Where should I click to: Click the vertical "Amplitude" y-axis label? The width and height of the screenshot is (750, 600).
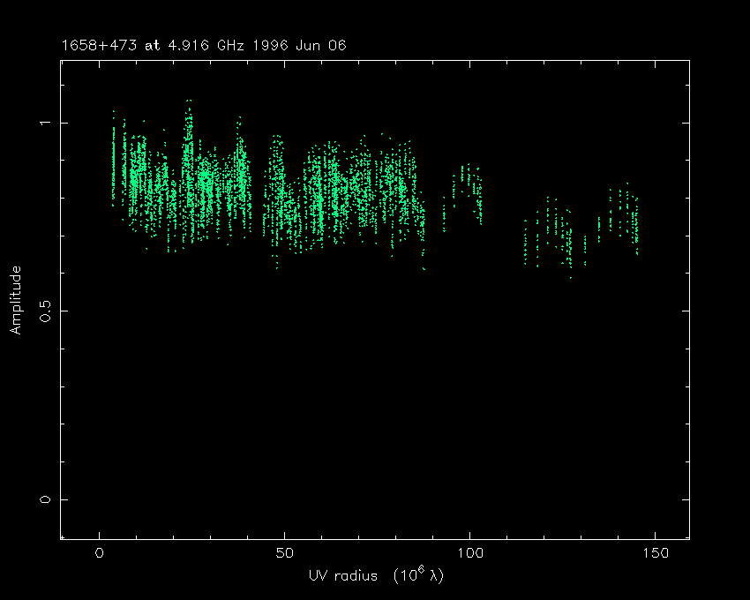(x=15, y=300)
